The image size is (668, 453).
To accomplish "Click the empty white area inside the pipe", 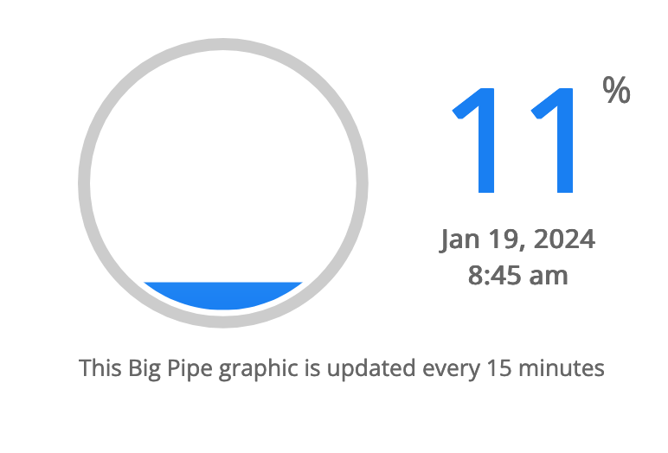I will 222,173.
